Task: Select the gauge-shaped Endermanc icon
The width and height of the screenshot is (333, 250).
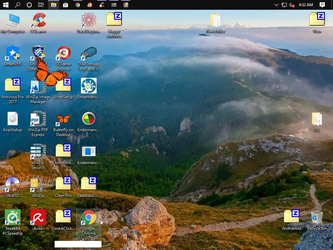Action: (88, 122)
